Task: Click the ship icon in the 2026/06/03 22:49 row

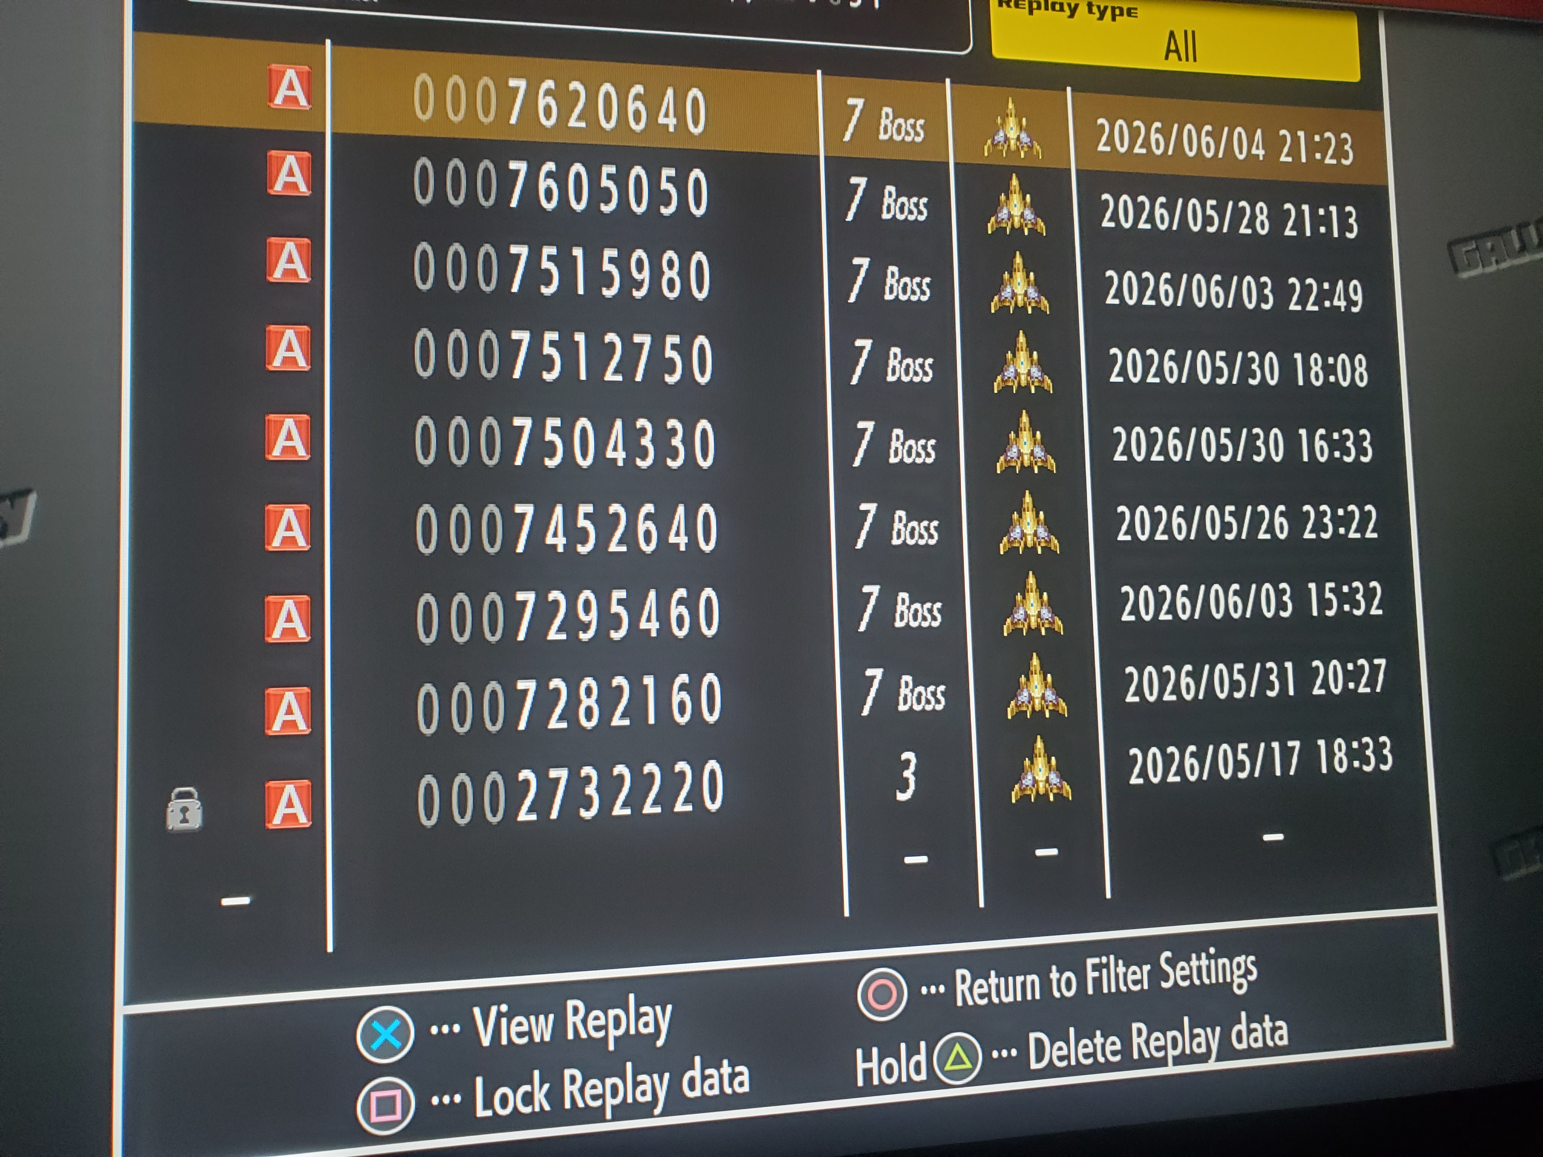Action: coord(1020,283)
